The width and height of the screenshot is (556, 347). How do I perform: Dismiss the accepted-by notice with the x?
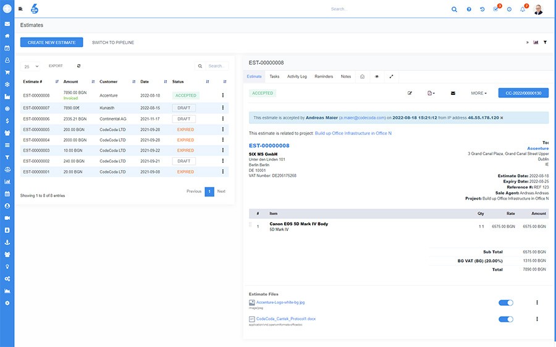click(x=502, y=118)
